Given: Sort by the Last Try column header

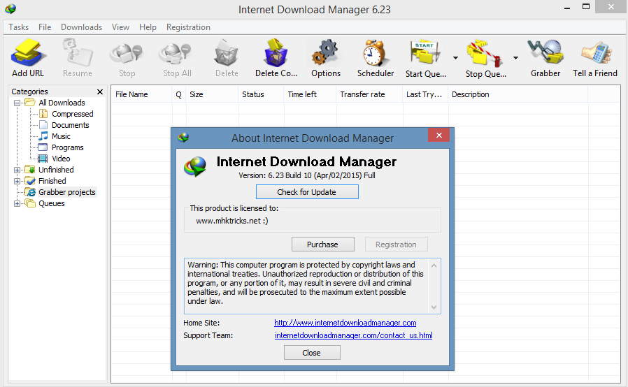Looking at the screenshot, I should (425, 94).
